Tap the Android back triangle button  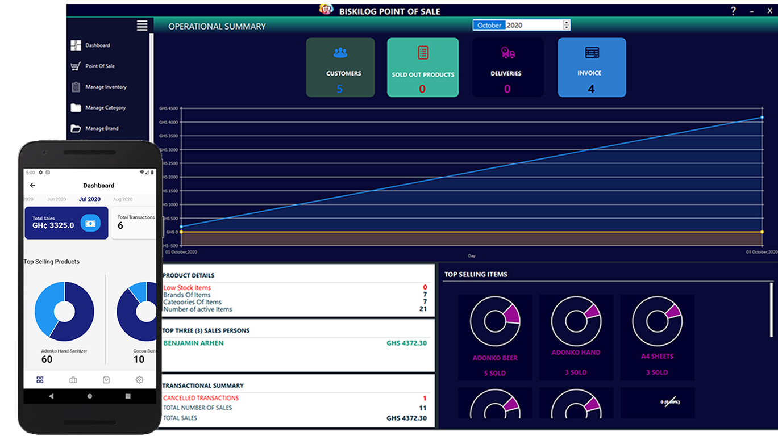coord(51,396)
